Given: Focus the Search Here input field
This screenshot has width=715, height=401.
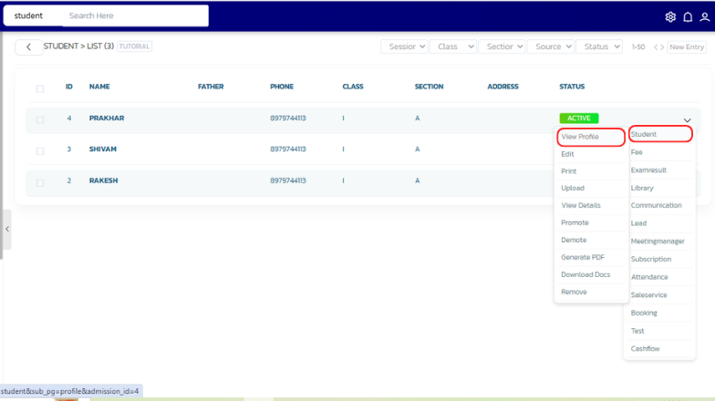Looking at the screenshot, I should pyautogui.click(x=135, y=15).
